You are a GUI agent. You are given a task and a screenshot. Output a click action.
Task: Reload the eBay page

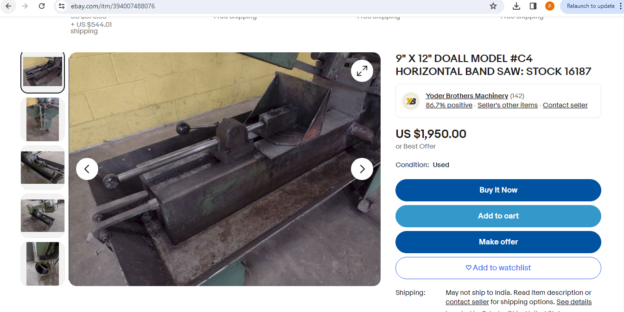click(42, 6)
